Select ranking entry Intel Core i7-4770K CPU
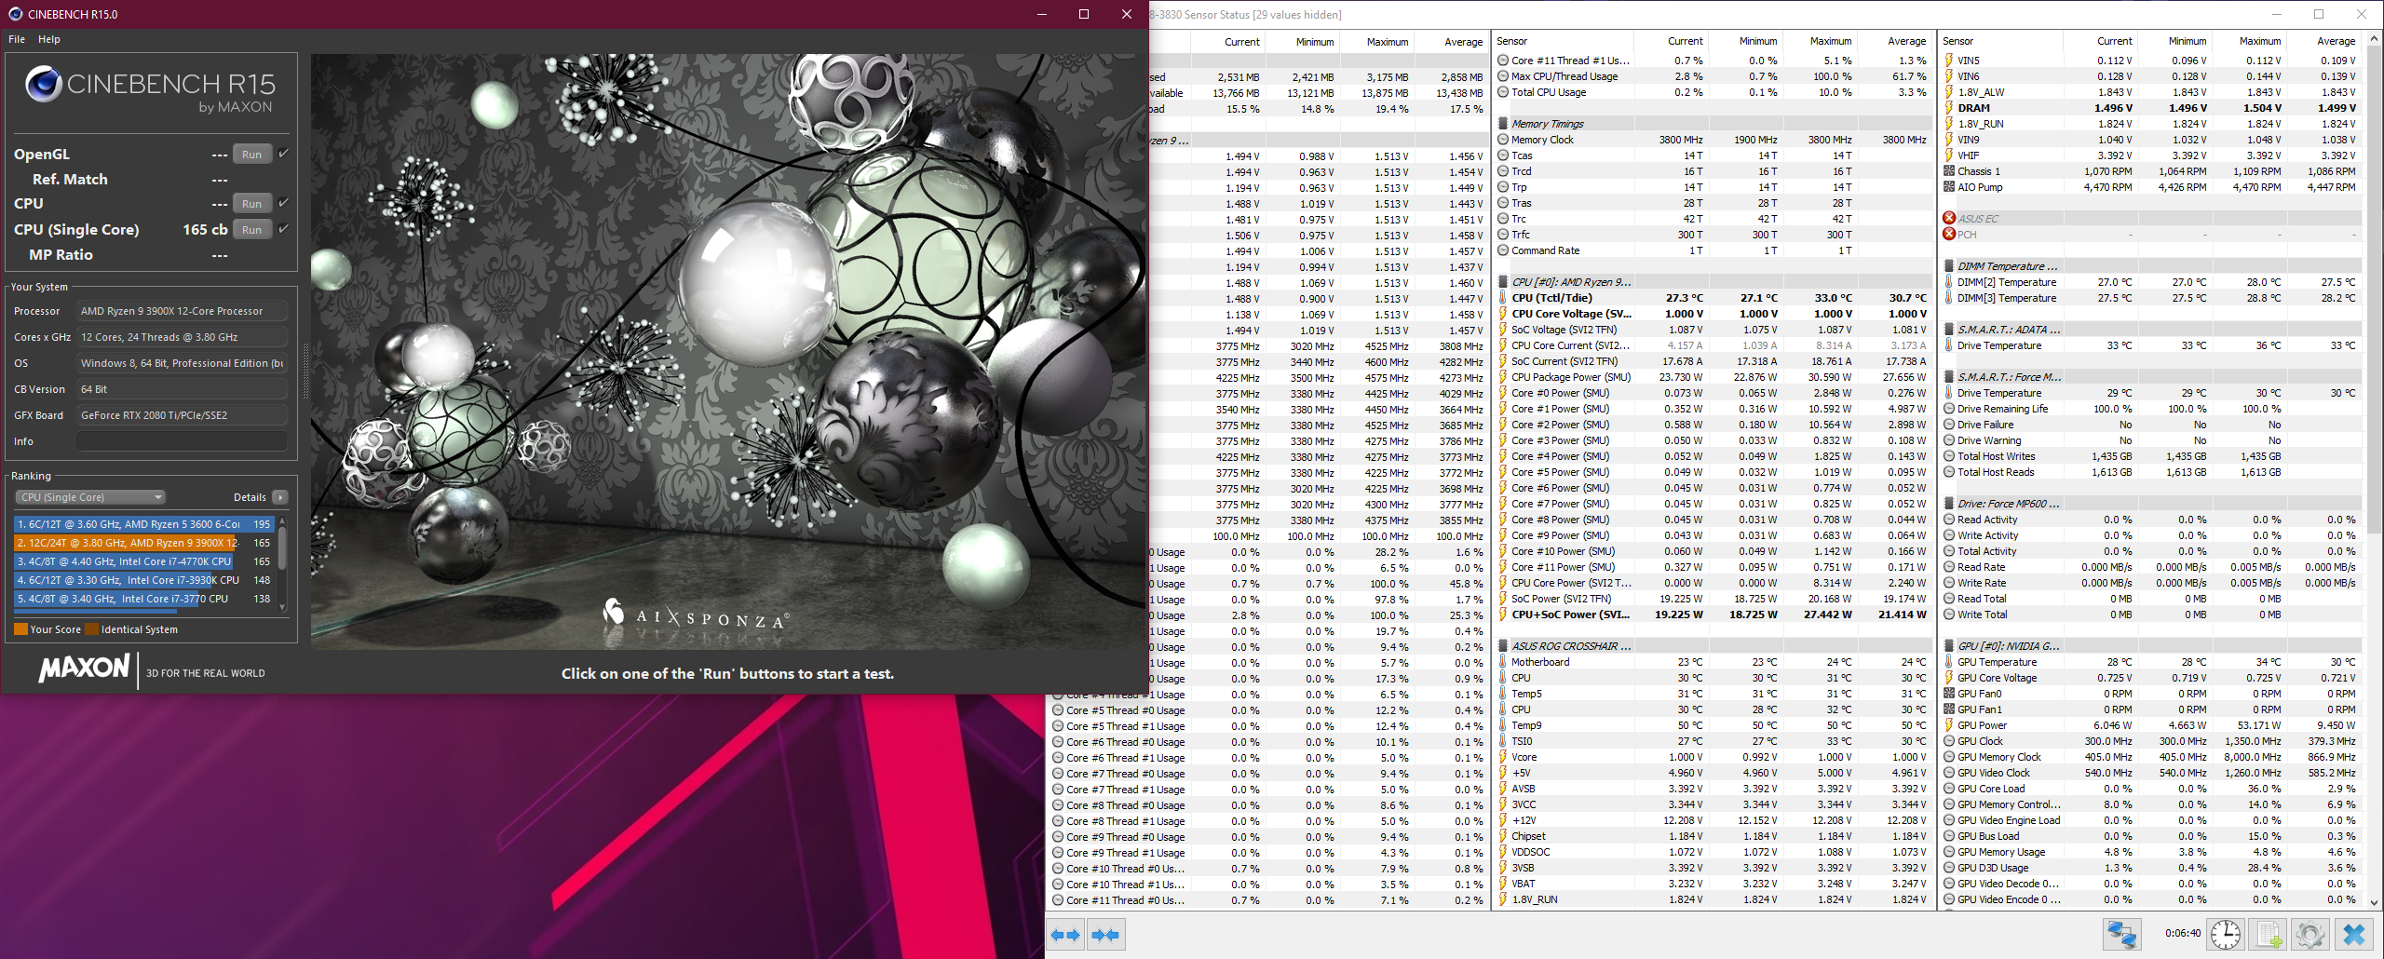2384x959 pixels. tap(144, 561)
